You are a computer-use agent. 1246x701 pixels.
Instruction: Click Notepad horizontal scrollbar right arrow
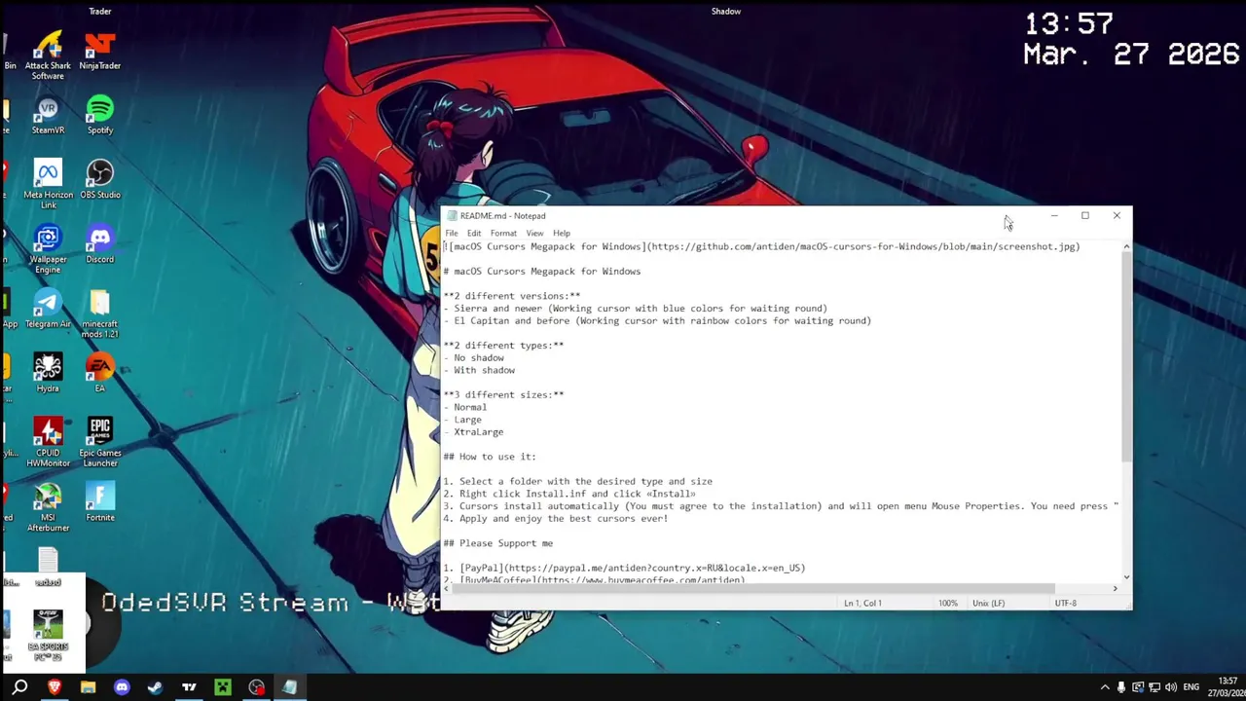click(1115, 589)
